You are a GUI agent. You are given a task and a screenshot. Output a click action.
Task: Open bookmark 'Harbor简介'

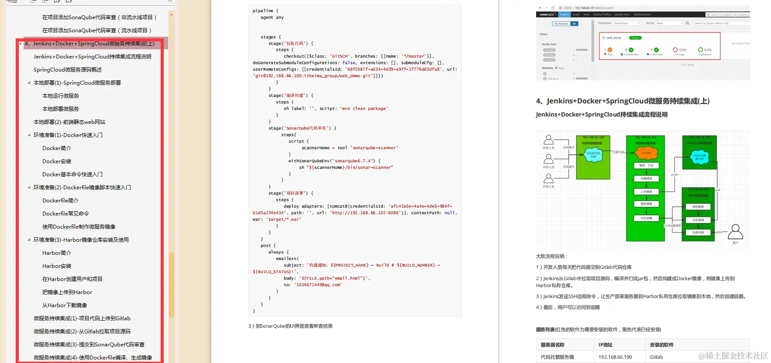(x=57, y=253)
